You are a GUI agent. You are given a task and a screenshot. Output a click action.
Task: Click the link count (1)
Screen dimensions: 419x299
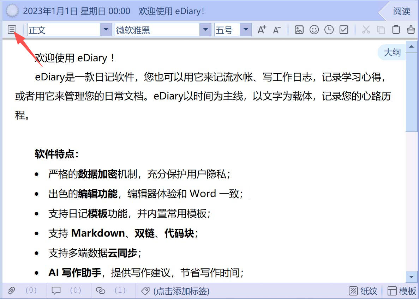click(x=120, y=291)
